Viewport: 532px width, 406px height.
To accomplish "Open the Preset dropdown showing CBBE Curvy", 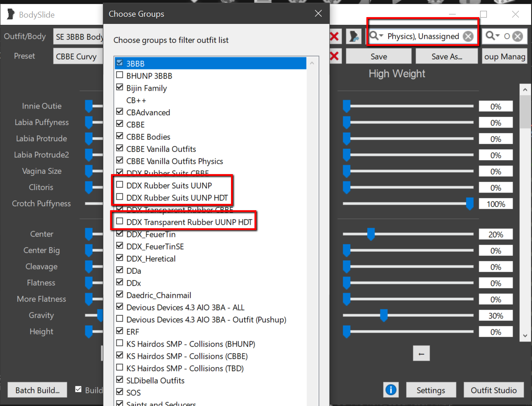I will pos(79,56).
